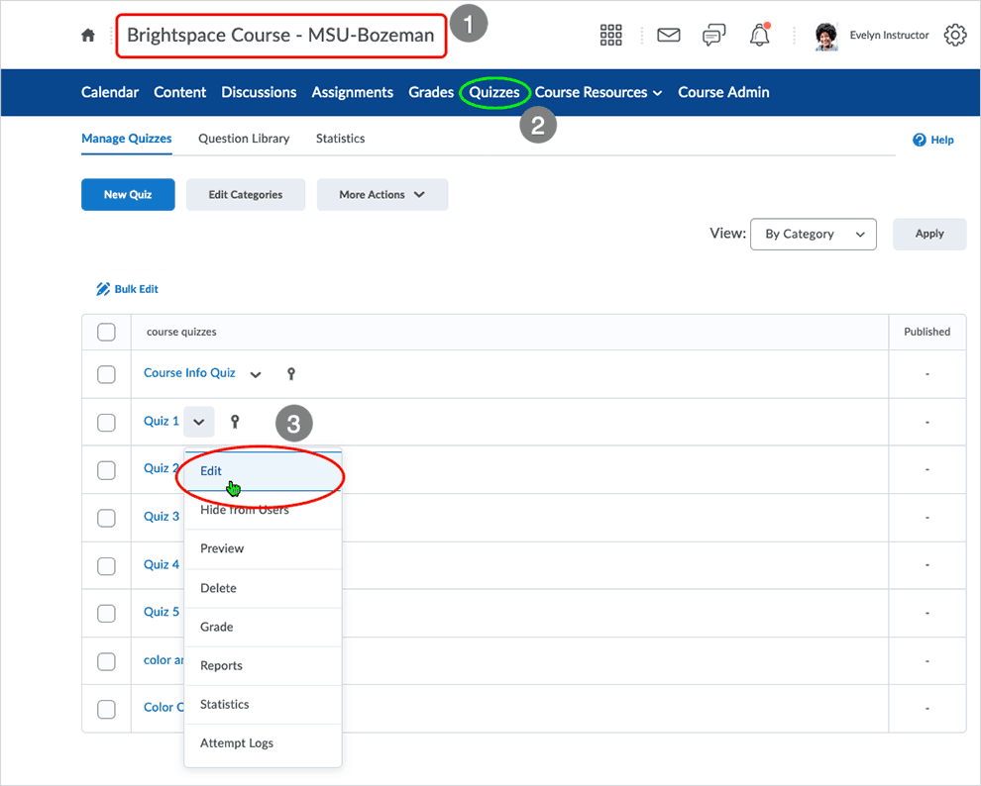Click the course quizzes category header
This screenshot has height=786, width=981.
click(181, 332)
